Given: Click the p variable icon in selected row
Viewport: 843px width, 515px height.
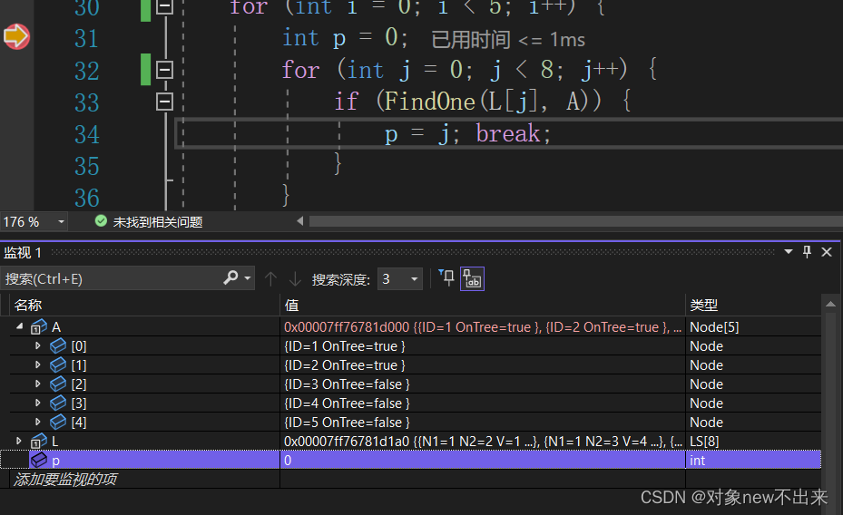Looking at the screenshot, I should coord(39,460).
